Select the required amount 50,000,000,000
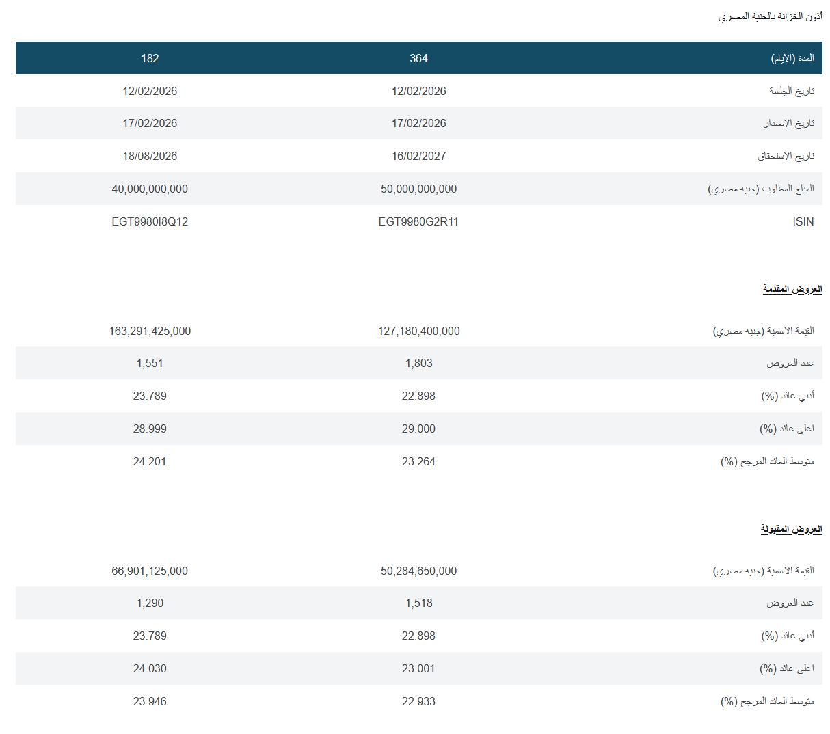 click(418, 189)
